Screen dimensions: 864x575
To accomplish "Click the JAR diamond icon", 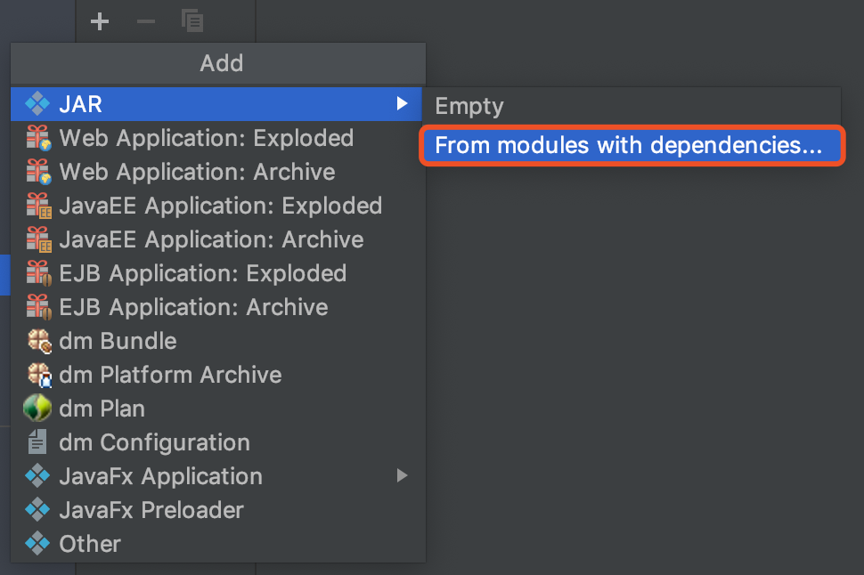I will [x=37, y=104].
